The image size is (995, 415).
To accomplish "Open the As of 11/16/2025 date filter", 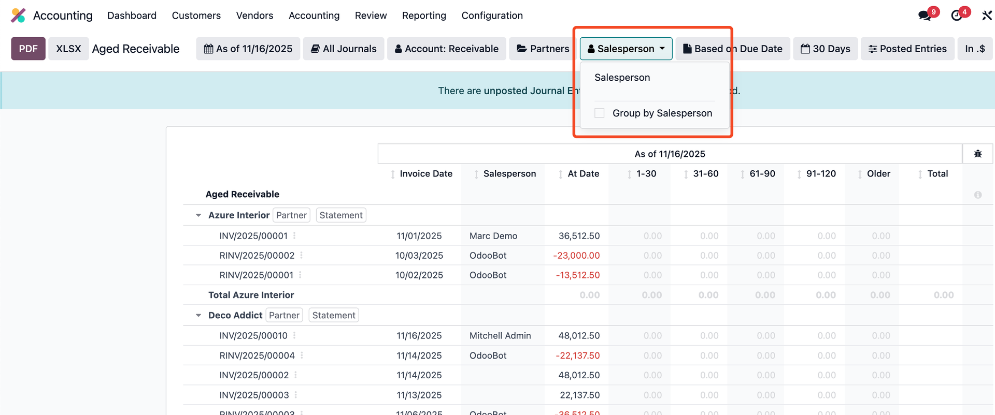I will click(x=248, y=49).
